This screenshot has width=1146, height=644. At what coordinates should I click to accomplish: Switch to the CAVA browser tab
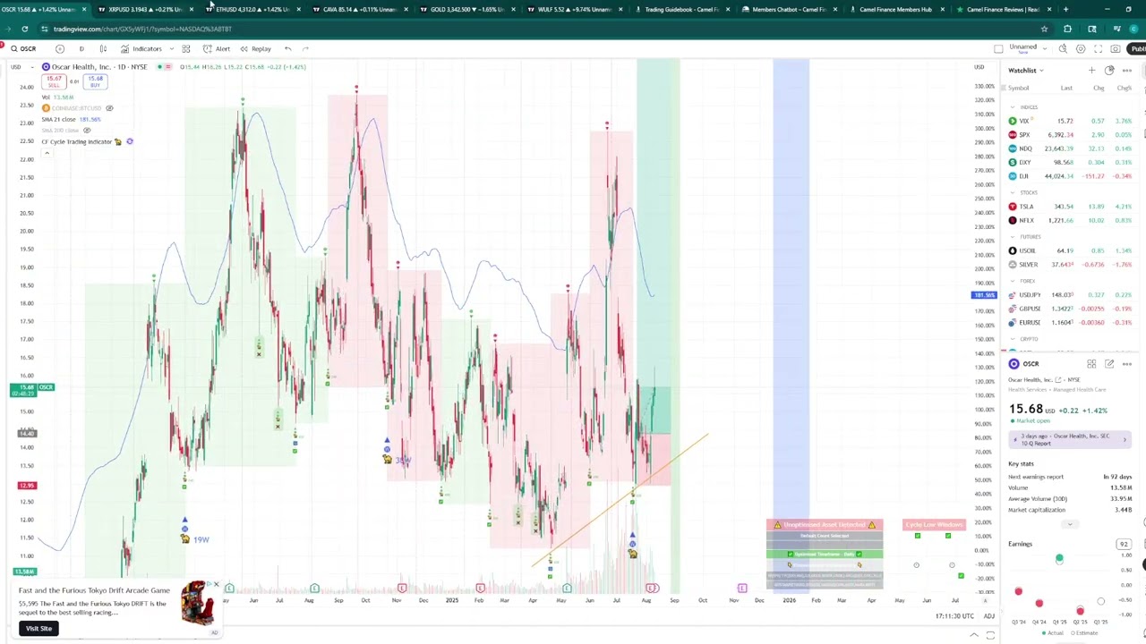tap(361, 9)
